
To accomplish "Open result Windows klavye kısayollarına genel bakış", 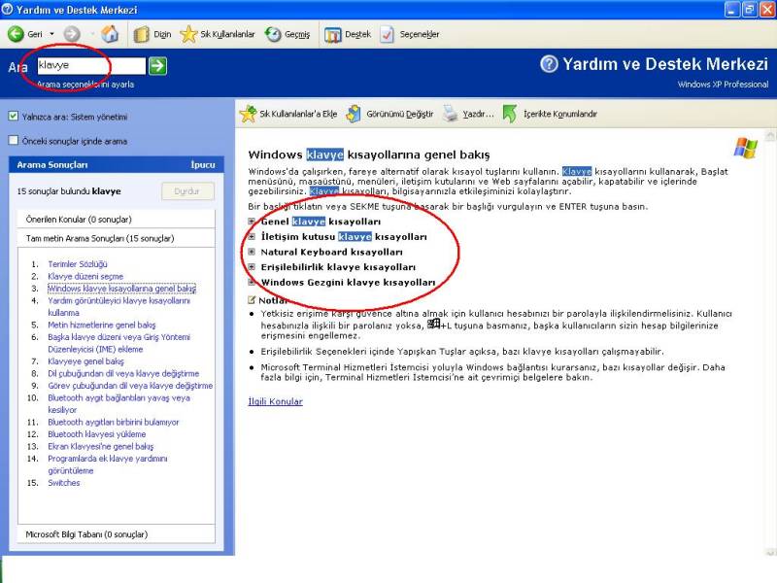I will tap(121, 288).
